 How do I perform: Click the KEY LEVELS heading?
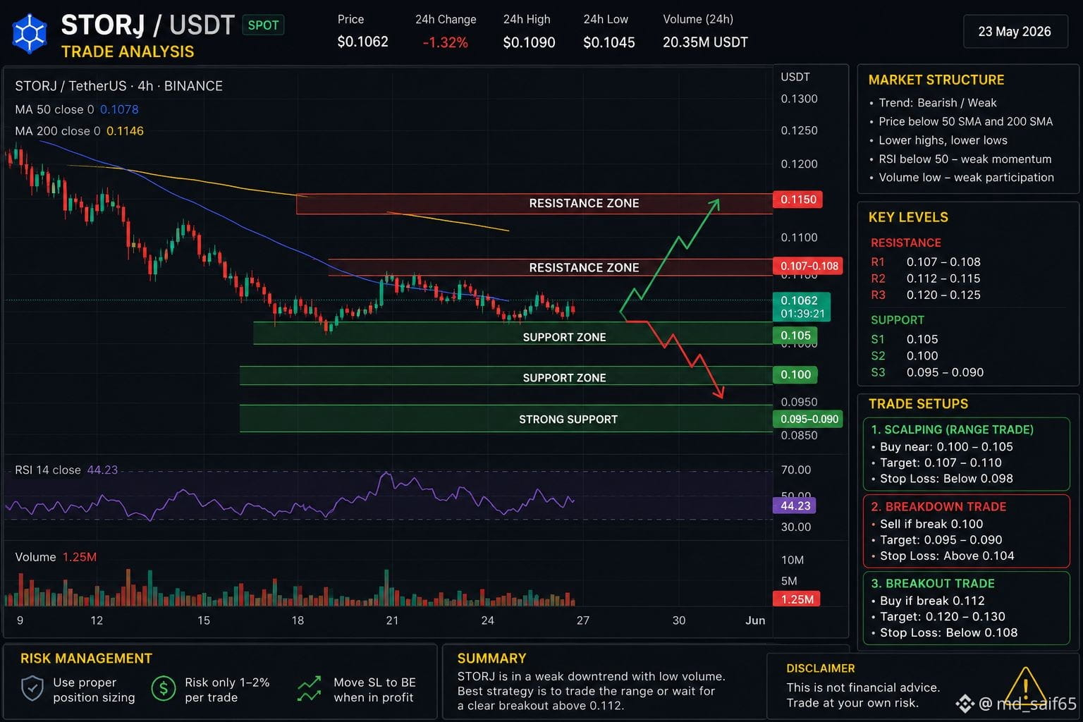908,217
